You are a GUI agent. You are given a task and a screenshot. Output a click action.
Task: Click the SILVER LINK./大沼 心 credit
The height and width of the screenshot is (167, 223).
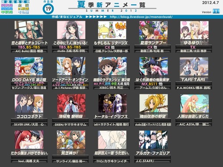coord(29,125)
